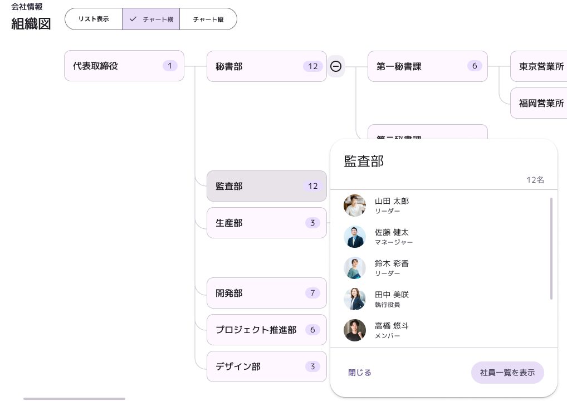Select the 監査部 department card
The height and width of the screenshot is (401, 567).
(266, 186)
